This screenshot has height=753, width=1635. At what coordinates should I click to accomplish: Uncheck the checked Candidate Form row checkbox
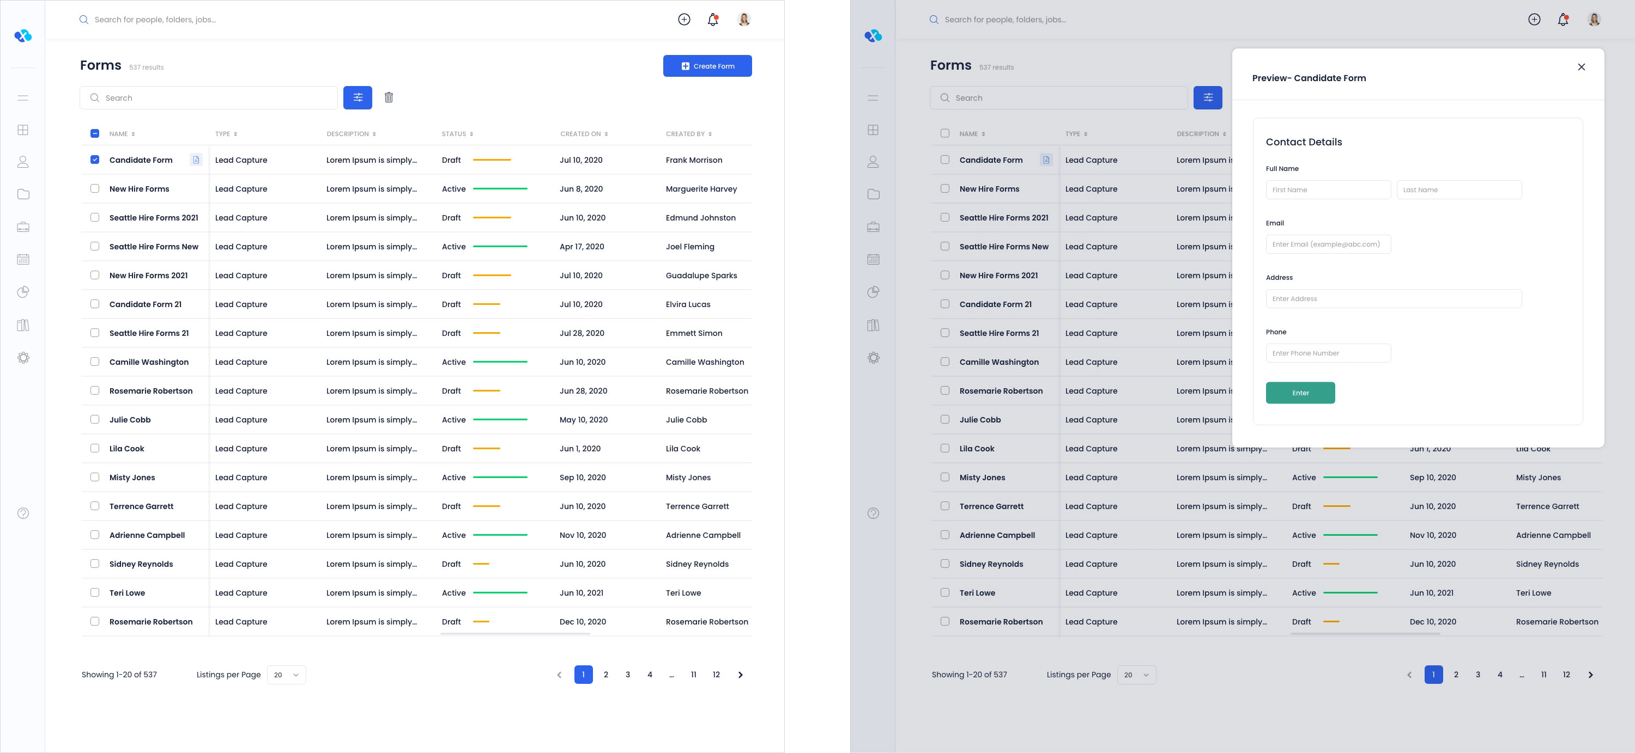point(95,160)
